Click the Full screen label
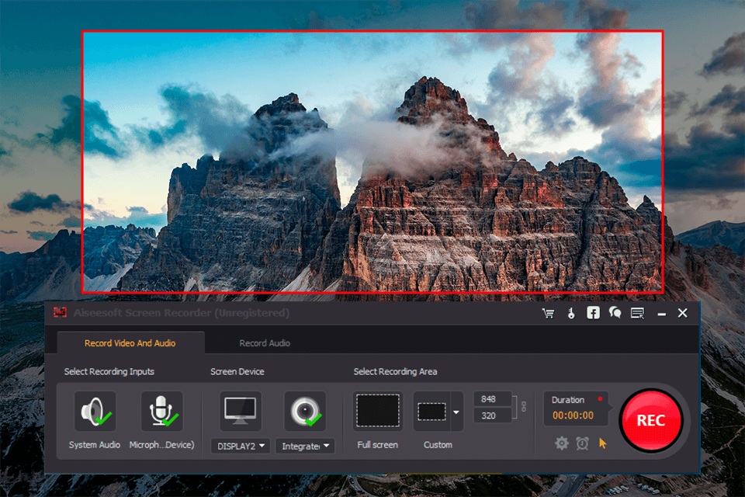This screenshot has width=745, height=497. tap(378, 445)
